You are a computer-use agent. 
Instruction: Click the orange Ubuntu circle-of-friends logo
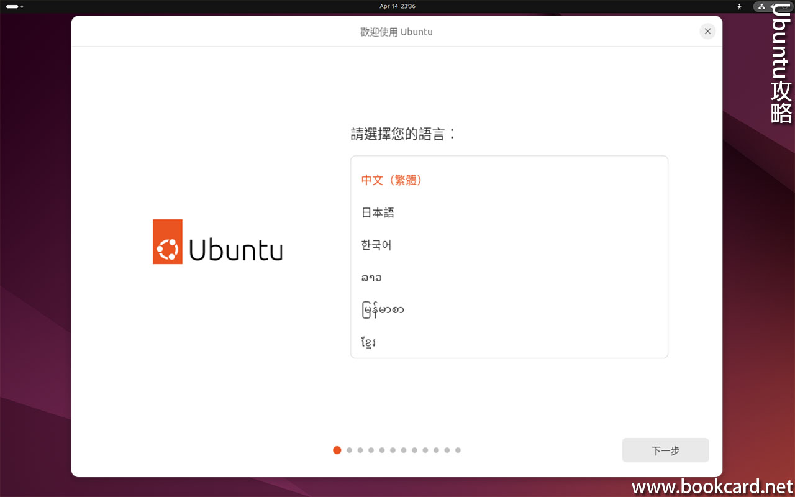click(168, 242)
